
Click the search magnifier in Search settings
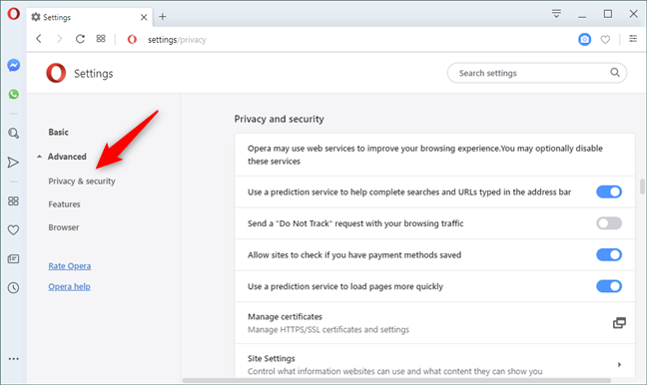tap(615, 73)
